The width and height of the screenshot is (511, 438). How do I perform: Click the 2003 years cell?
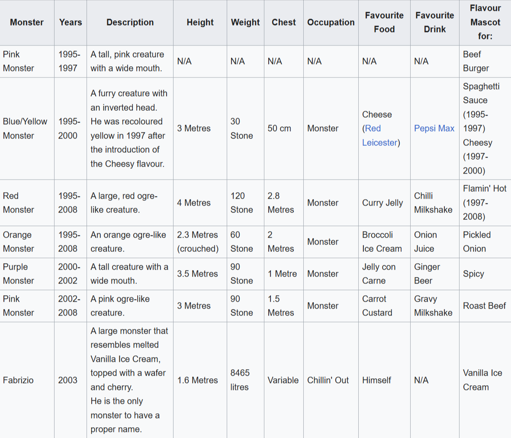point(71,380)
